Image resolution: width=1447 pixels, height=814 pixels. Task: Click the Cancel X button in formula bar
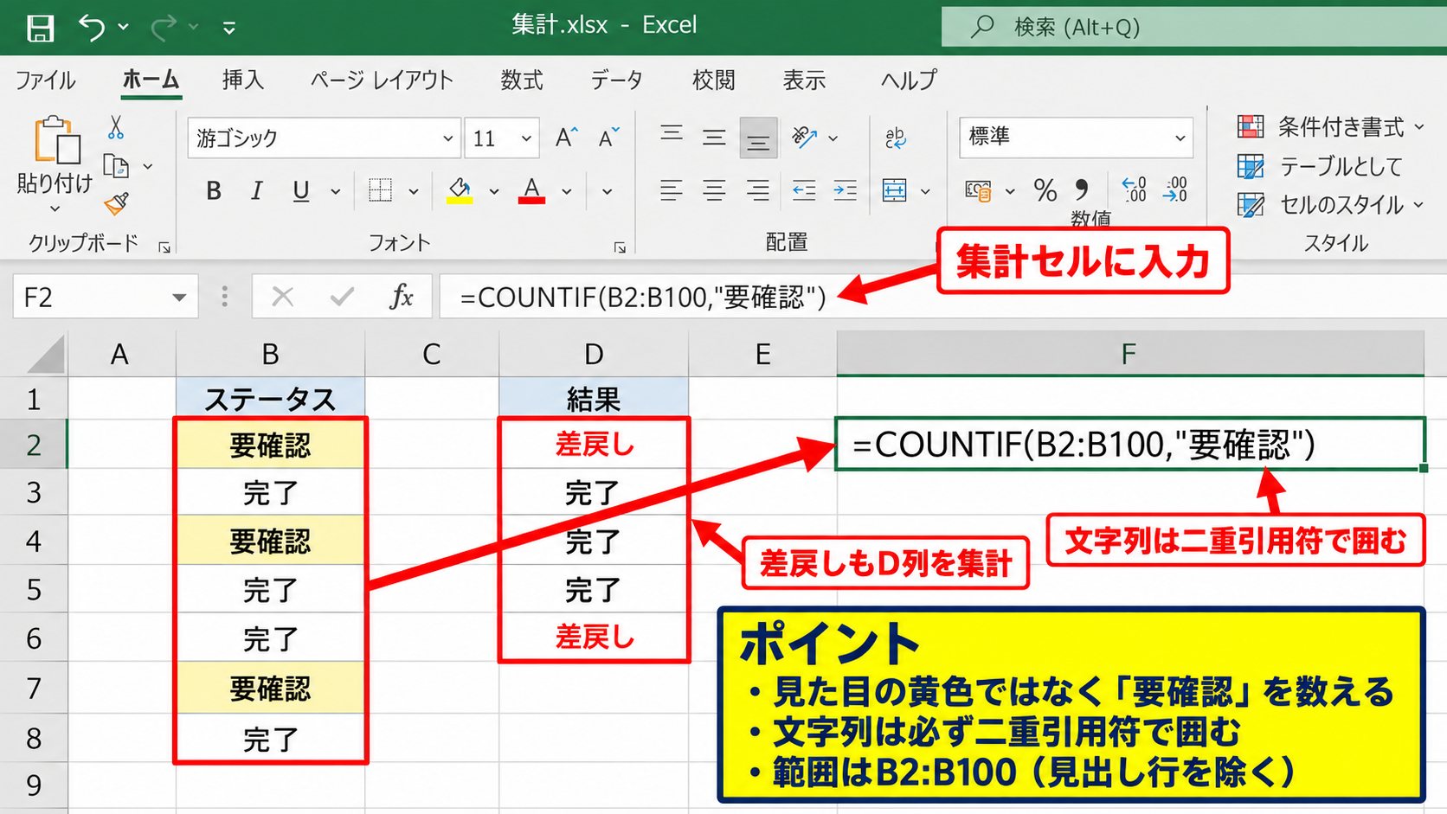coord(282,297)
